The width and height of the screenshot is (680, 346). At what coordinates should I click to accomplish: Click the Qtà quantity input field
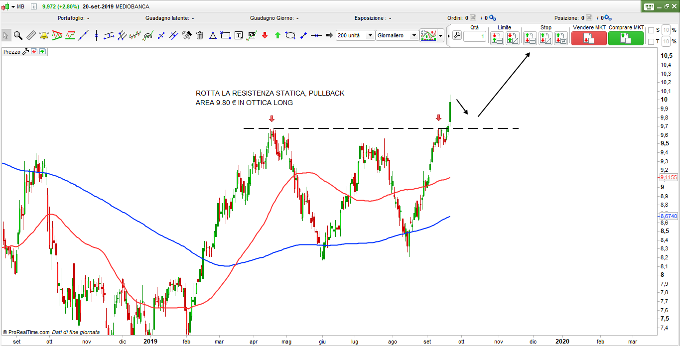[474, 36]
